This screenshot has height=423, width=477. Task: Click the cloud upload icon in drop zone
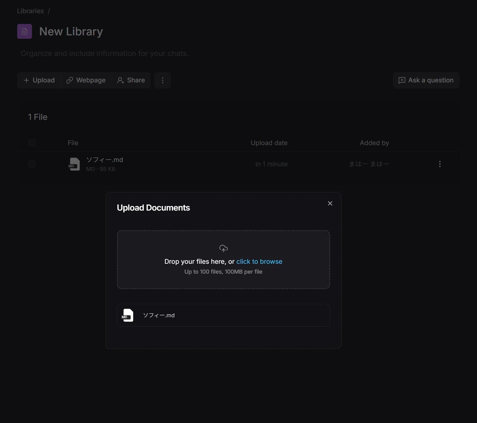[x=223, y=249]
